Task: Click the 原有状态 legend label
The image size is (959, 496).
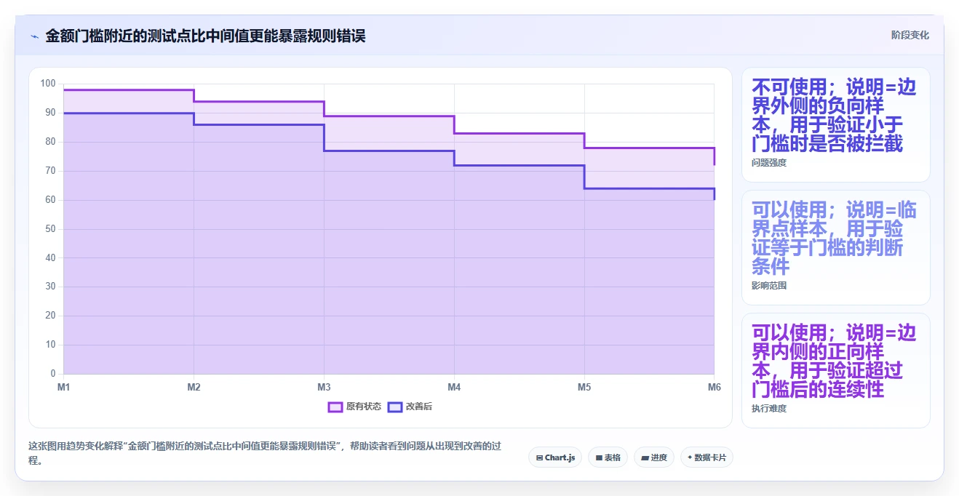Action: click(363, 407)
